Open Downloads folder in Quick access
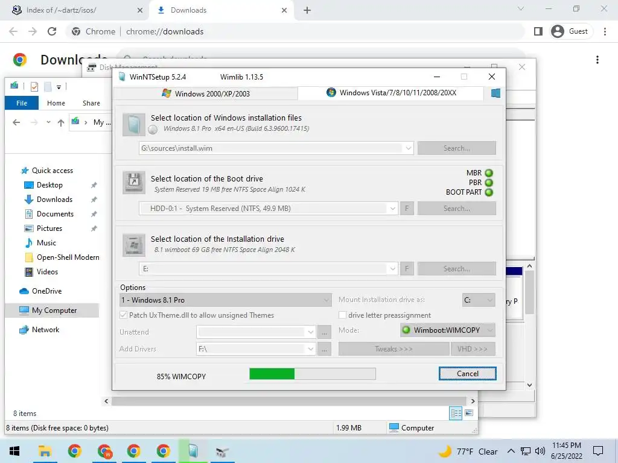The width and height of the screenshot is (618, 463). pyautogui.click(x=54, y=200)
